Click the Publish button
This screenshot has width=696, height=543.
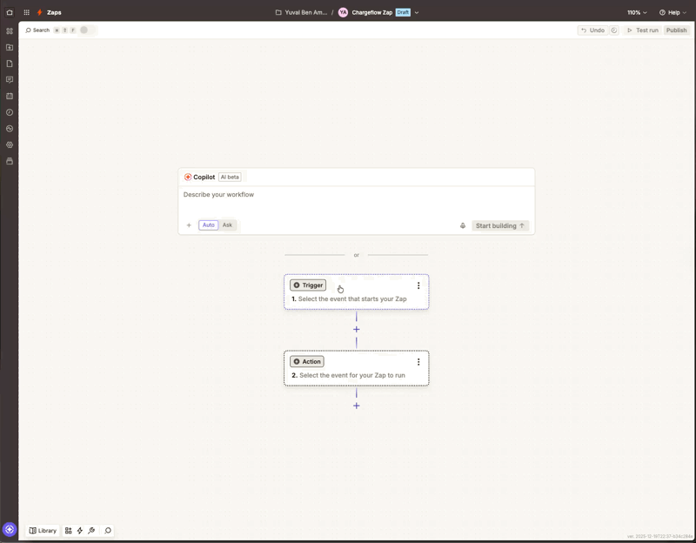676,30
